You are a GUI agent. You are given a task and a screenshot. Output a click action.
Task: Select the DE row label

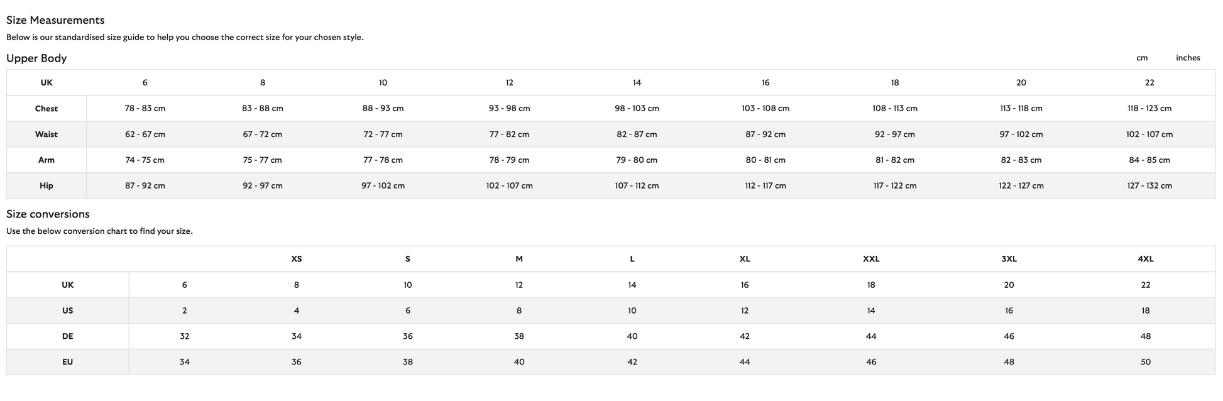pos(68,336)
